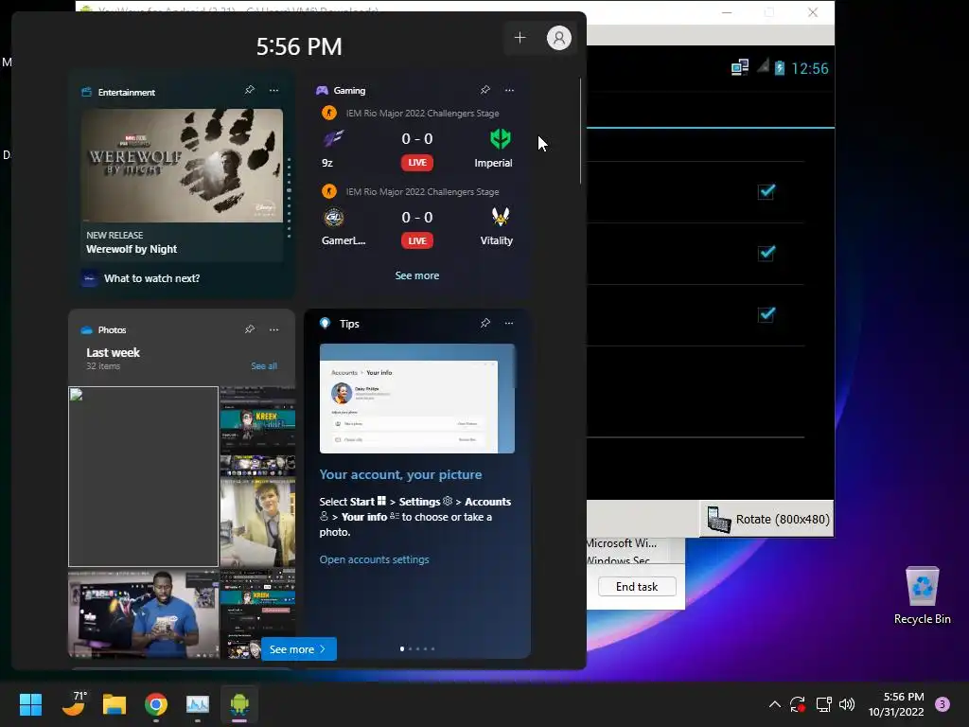Screen dimensions: 969x727
Task: Open Gaming widget more options
Action: pyautogui.click(x=509, y=90)
